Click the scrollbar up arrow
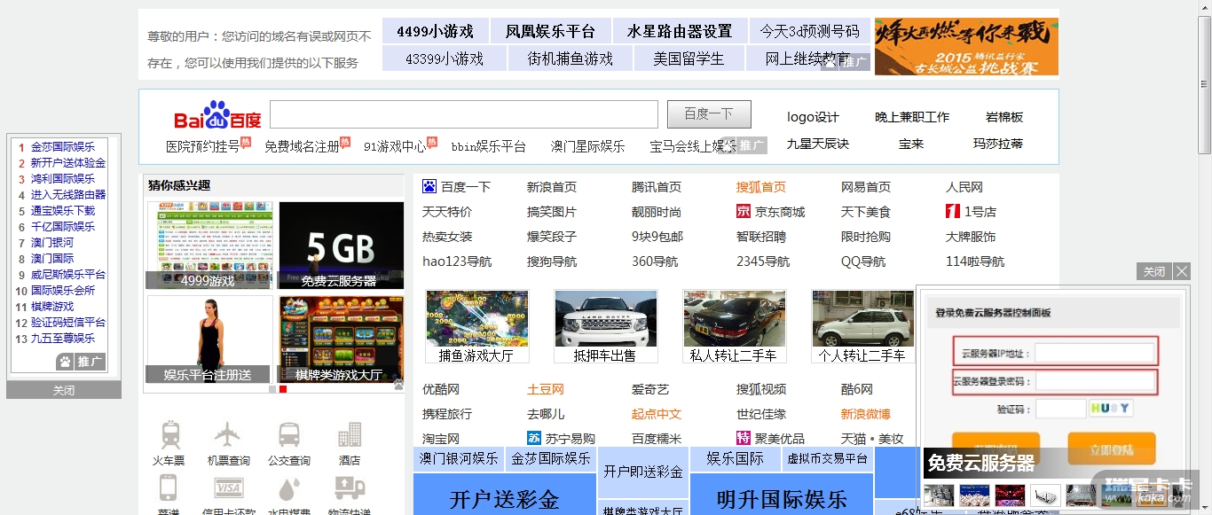This screenshot has width=1212, height=515. tap(1205, 7)
